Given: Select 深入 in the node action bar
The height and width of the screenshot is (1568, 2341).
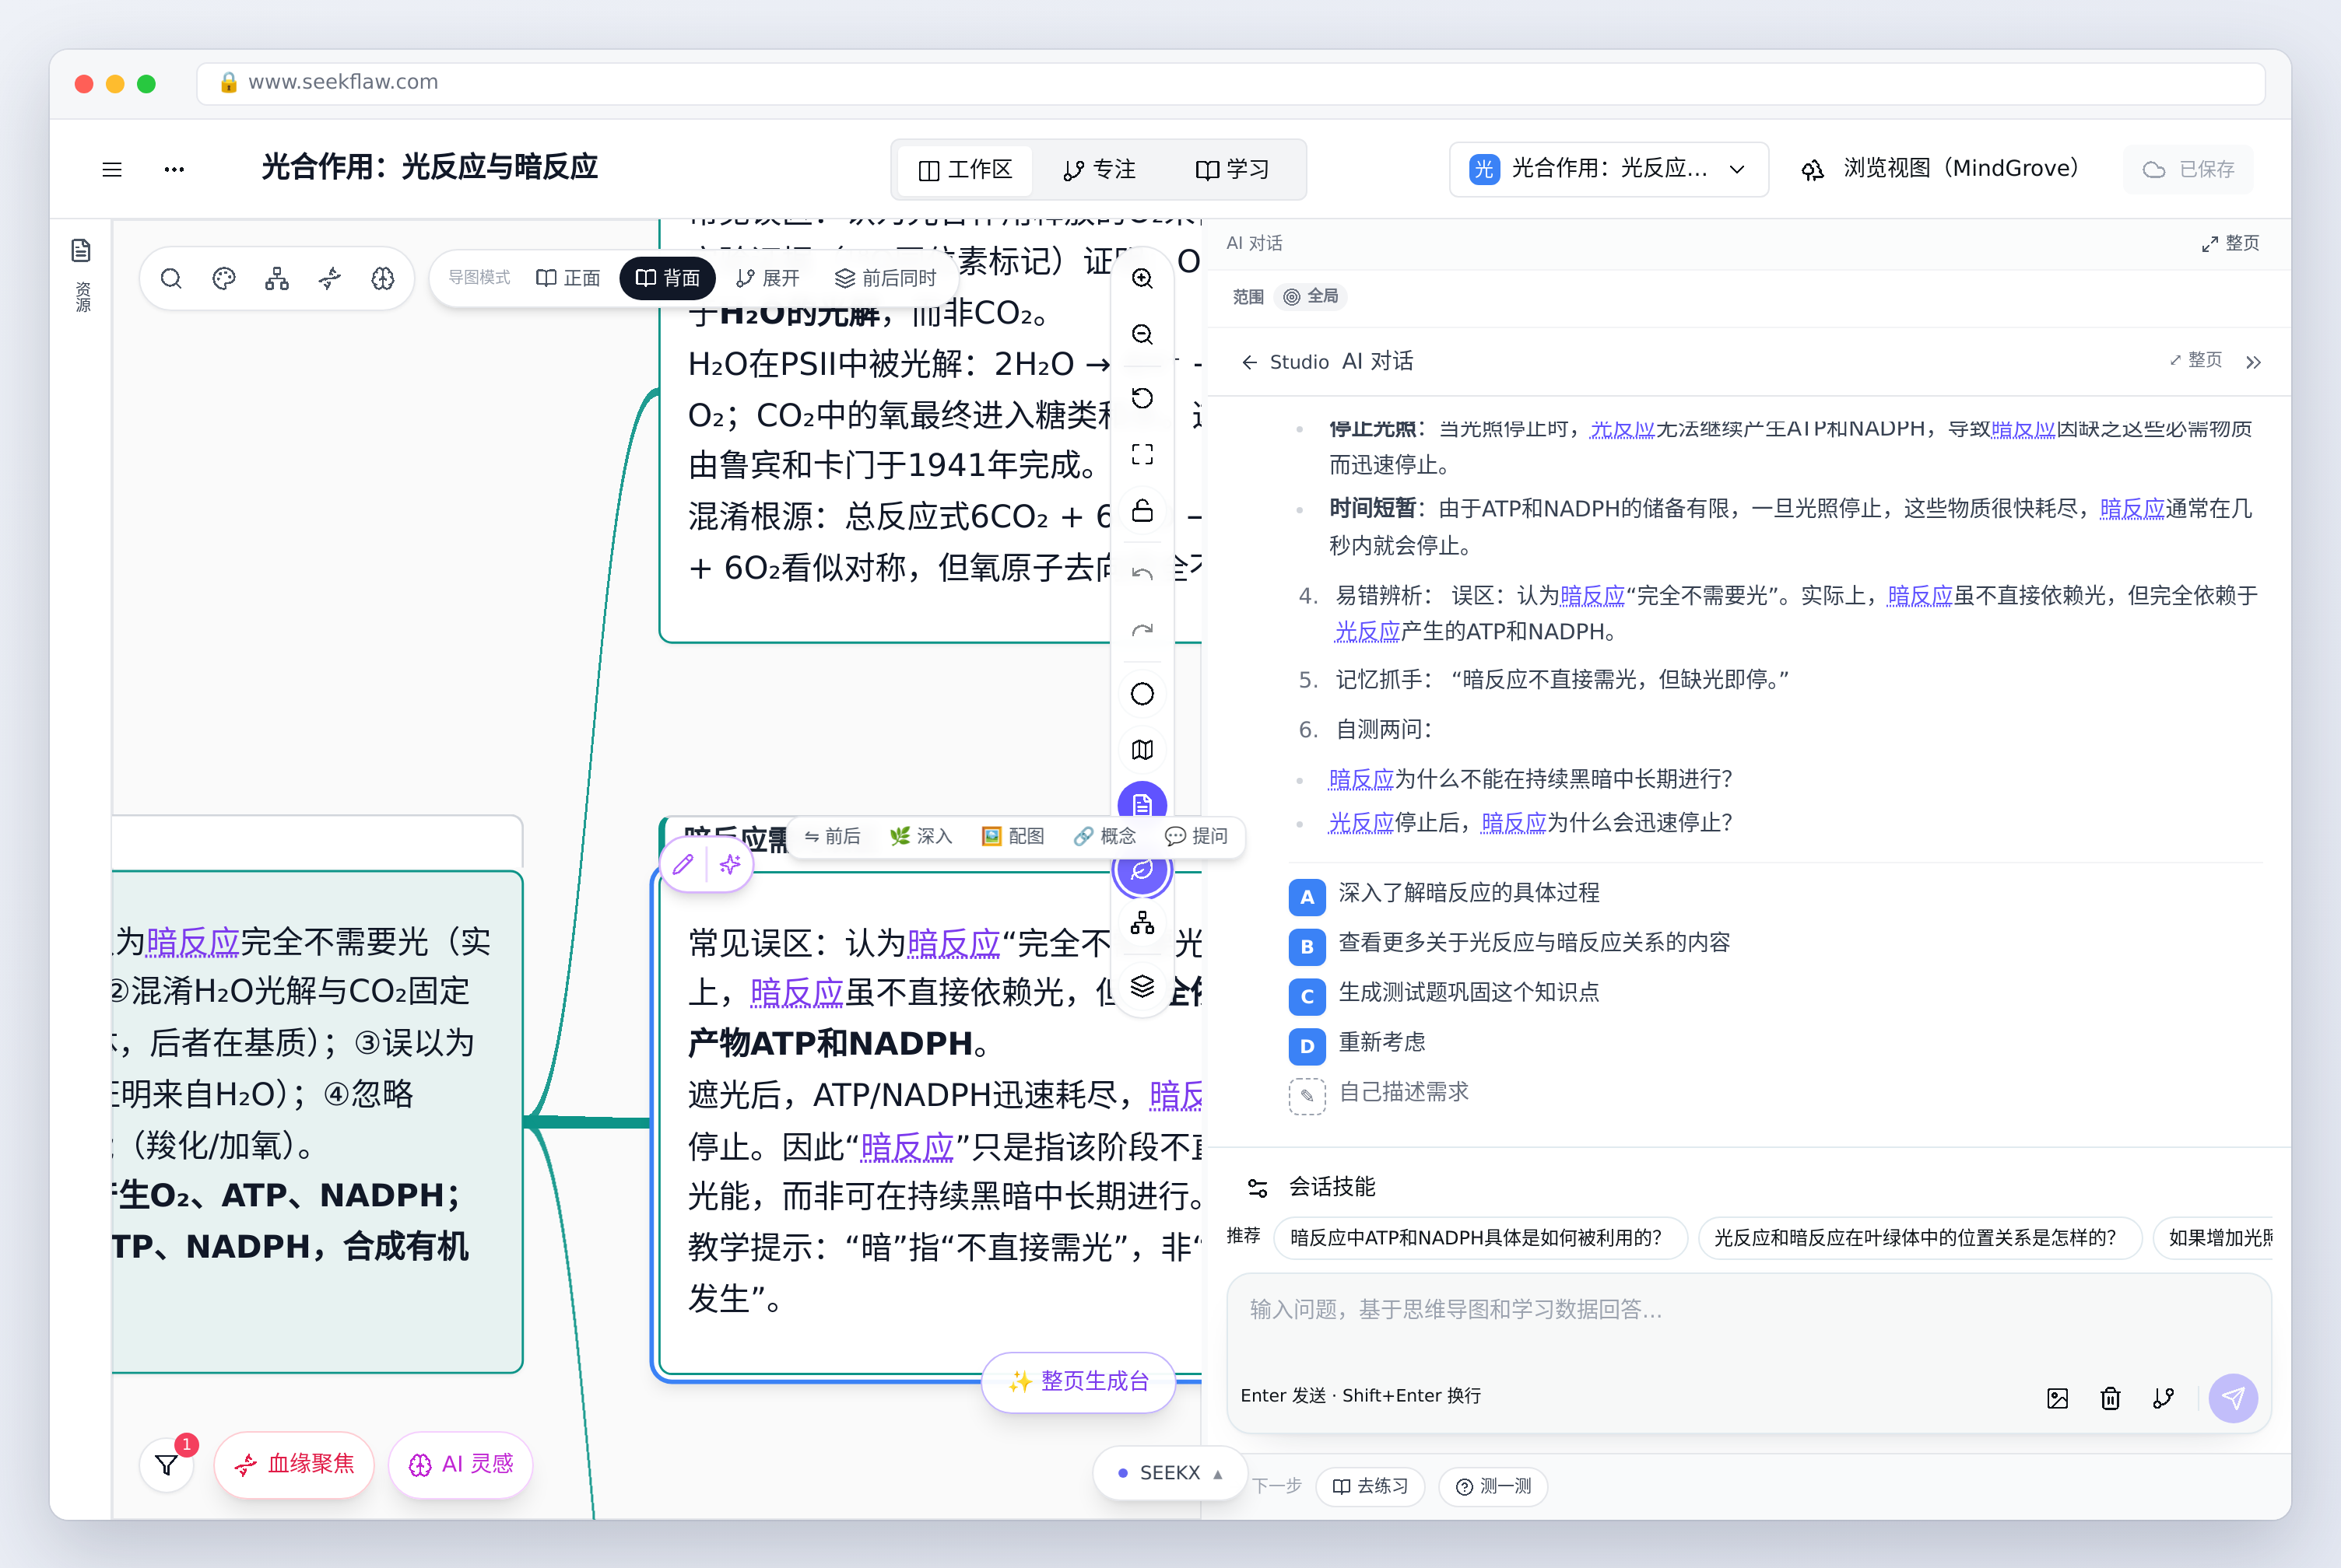Looking at the screenshot, I should click(x=921, y=836).
